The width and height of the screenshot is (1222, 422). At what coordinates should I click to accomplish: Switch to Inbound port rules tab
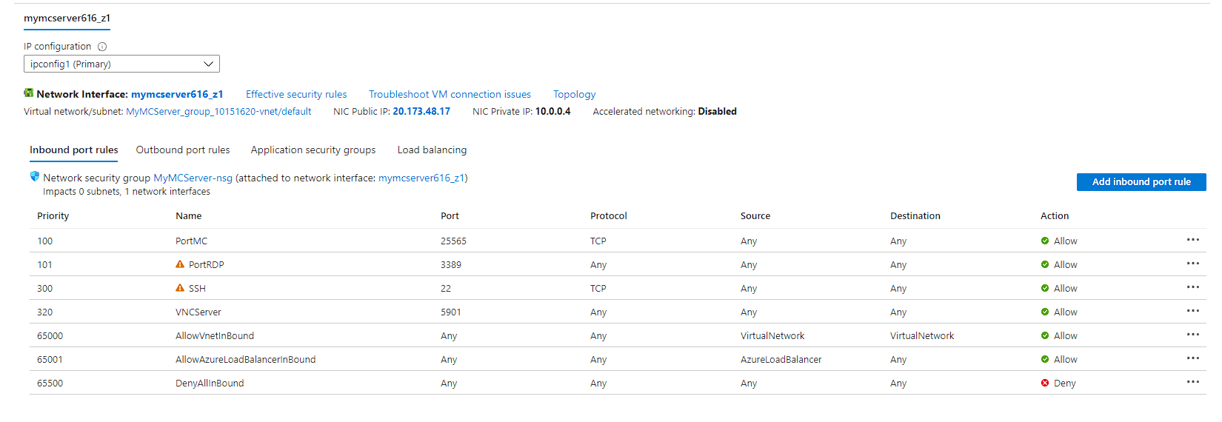point(74,150)
